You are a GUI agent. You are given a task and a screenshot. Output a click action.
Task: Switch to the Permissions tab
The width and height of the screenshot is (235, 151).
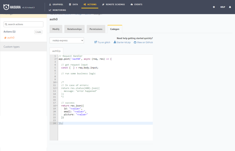pyautogui.click(x=96, y=29)
